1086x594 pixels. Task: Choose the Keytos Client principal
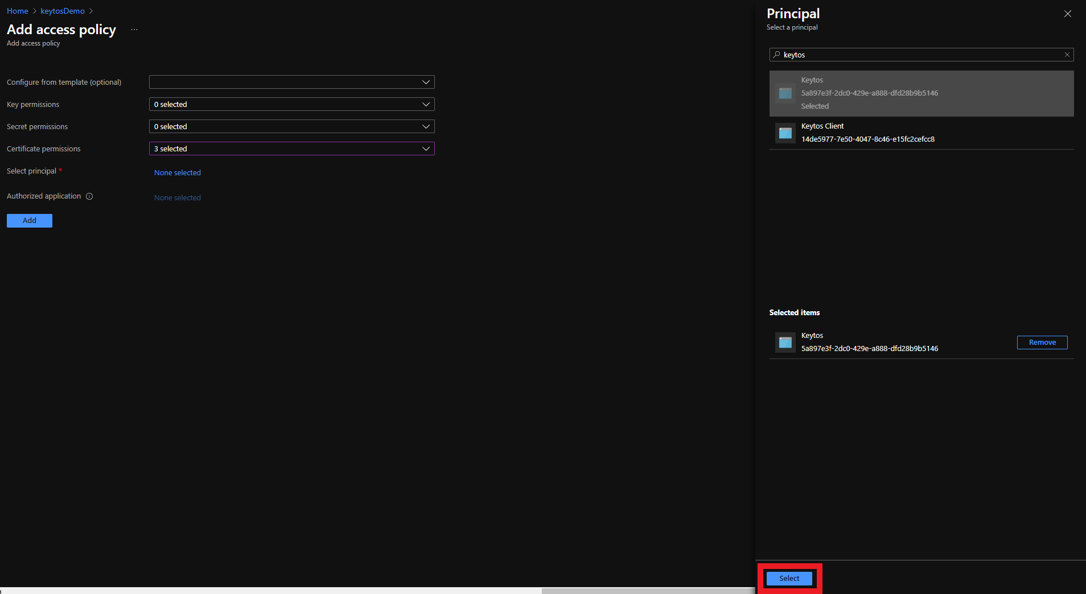[922, 133]
